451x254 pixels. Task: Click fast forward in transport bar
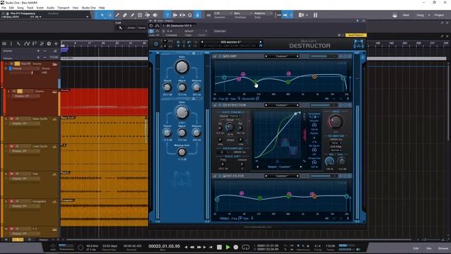pyautogui.click(x=199, y=247)
